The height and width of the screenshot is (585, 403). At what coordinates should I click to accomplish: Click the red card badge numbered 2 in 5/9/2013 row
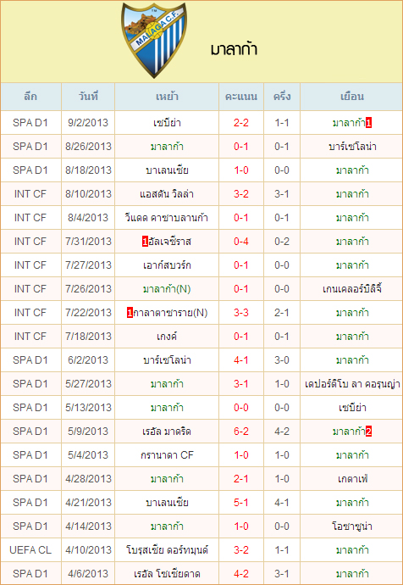pos(368,432)
